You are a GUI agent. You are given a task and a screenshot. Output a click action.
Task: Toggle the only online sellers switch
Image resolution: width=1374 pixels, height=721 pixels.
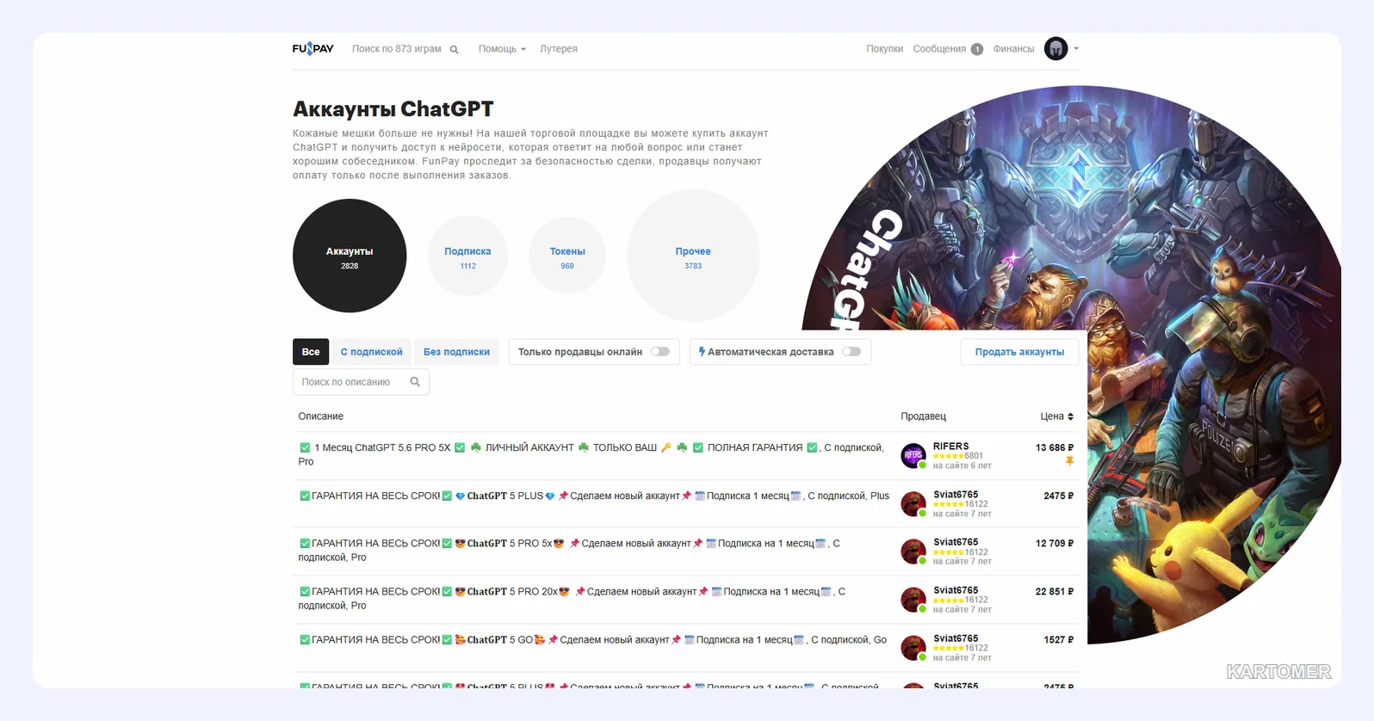[x=660, y=352]
